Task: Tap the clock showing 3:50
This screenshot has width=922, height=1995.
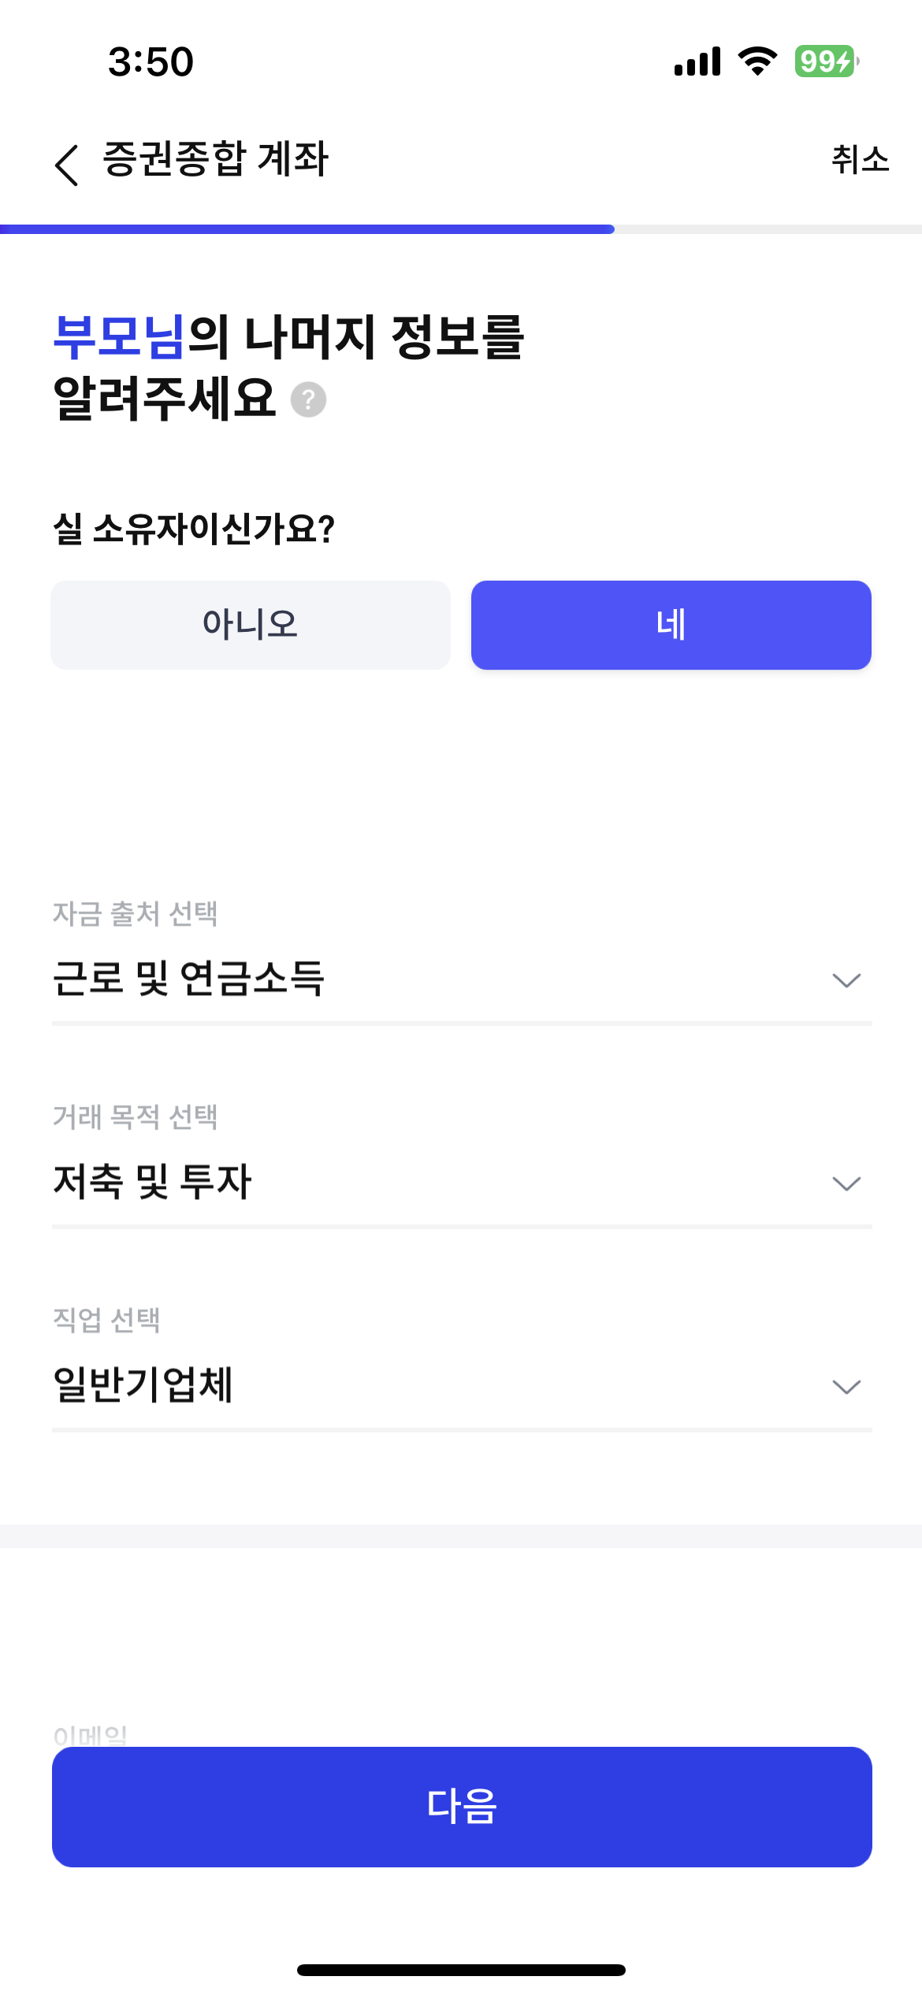Action: pos(151,61)
